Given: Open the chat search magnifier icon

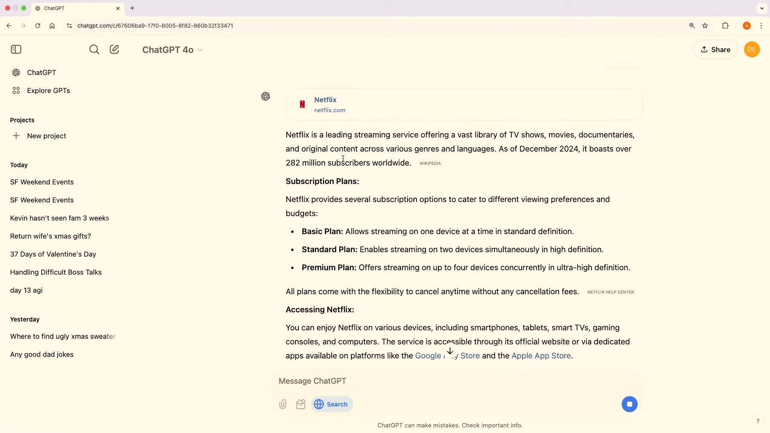Looking at the screenshot, I should click(94, 49).
